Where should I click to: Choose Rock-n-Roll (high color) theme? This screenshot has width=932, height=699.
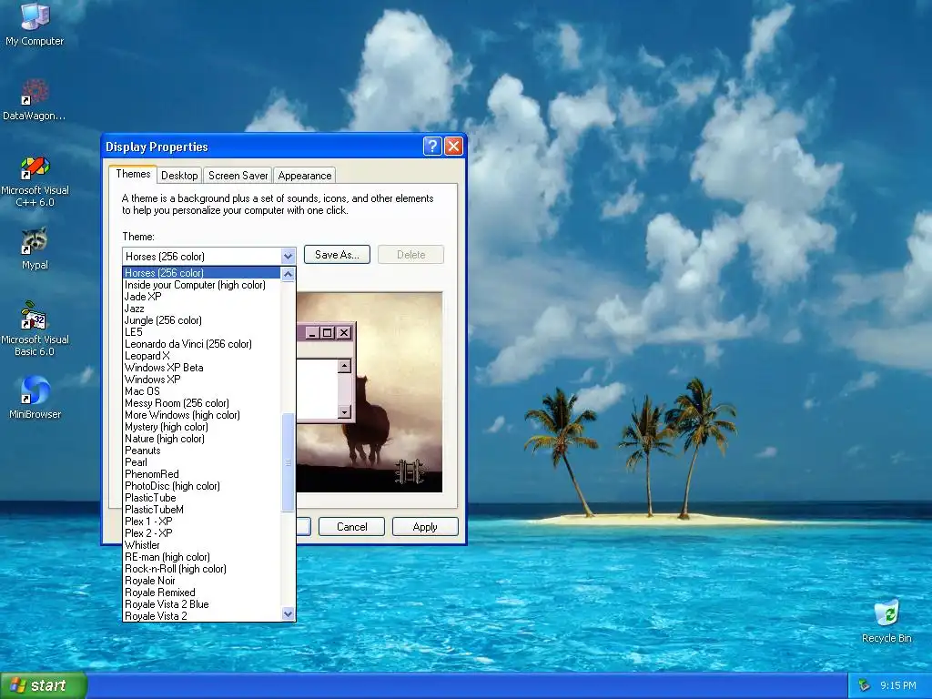(201, 569)
